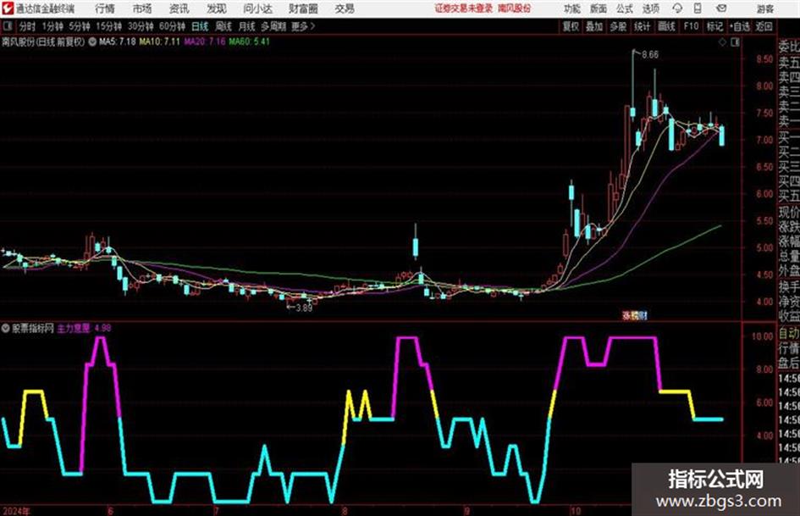Open the 发现 menu
The image size is (800, 516).
217,8
